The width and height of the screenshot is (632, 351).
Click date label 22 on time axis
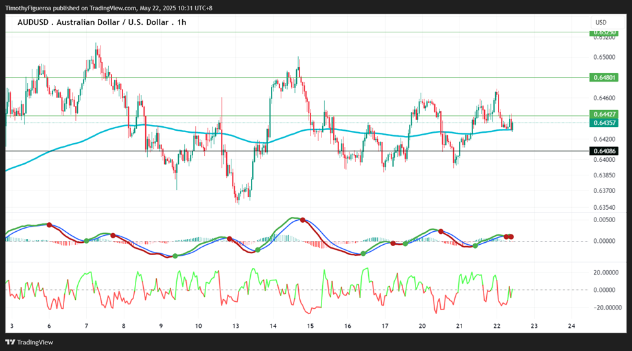point(497,326)
